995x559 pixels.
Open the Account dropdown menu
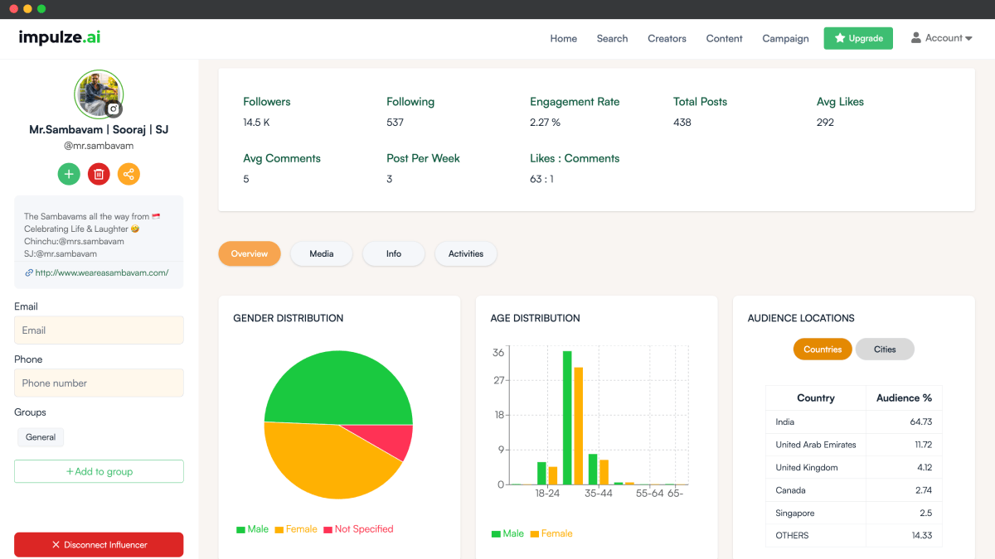click(941, 38)
